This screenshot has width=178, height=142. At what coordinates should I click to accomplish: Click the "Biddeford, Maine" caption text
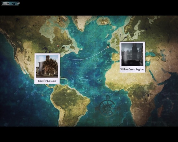pyautogui.click(x=47, y=81)
